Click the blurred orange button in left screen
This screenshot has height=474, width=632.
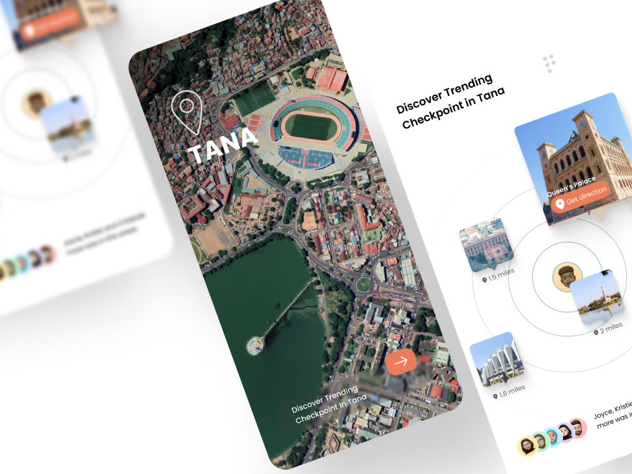[51, 23]
